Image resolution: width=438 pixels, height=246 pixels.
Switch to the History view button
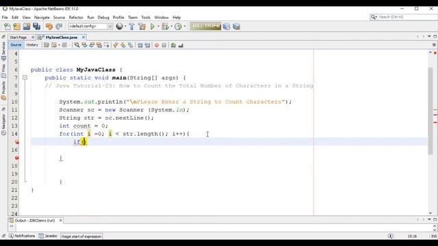click(32, 45)
